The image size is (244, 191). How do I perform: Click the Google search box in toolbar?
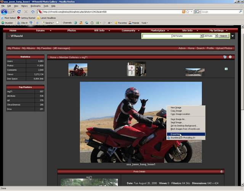click(219, 12)
